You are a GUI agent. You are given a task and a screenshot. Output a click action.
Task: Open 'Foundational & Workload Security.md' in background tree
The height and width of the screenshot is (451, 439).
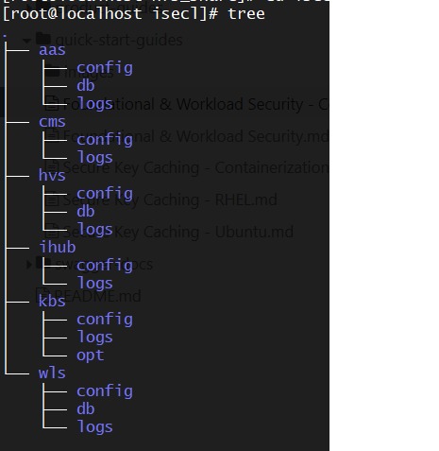[x=195, y=136]
